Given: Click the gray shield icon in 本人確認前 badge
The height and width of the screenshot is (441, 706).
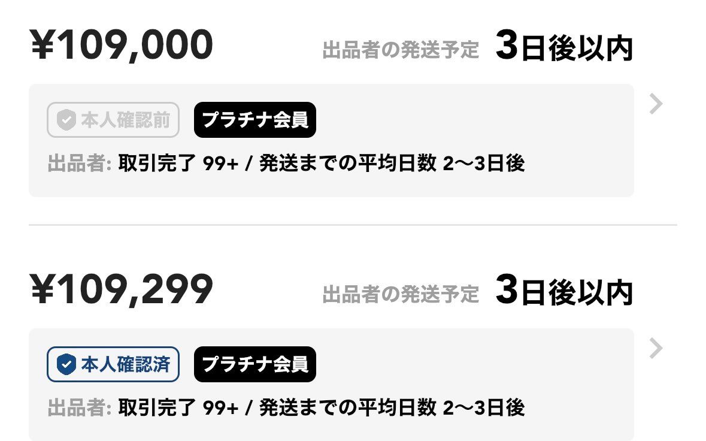Looking at the screenshot, I should coord(65,120).
